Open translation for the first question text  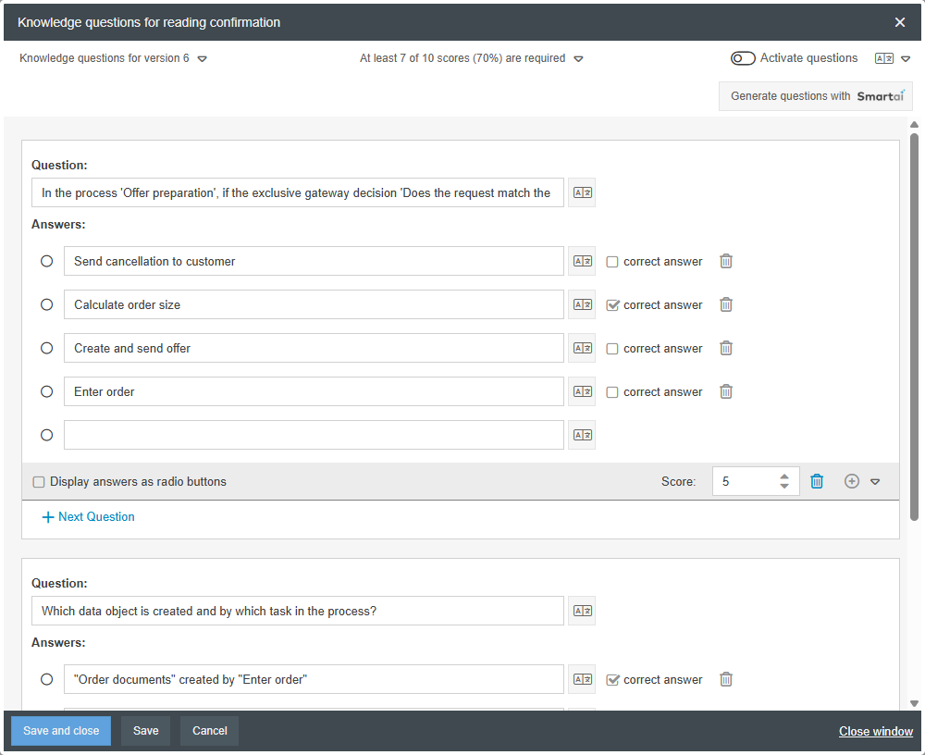(582, 192)
